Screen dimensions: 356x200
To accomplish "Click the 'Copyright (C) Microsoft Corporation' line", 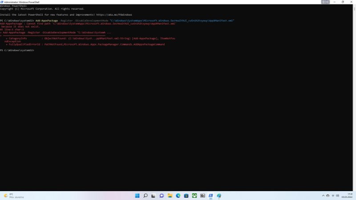I will [42, 9].
